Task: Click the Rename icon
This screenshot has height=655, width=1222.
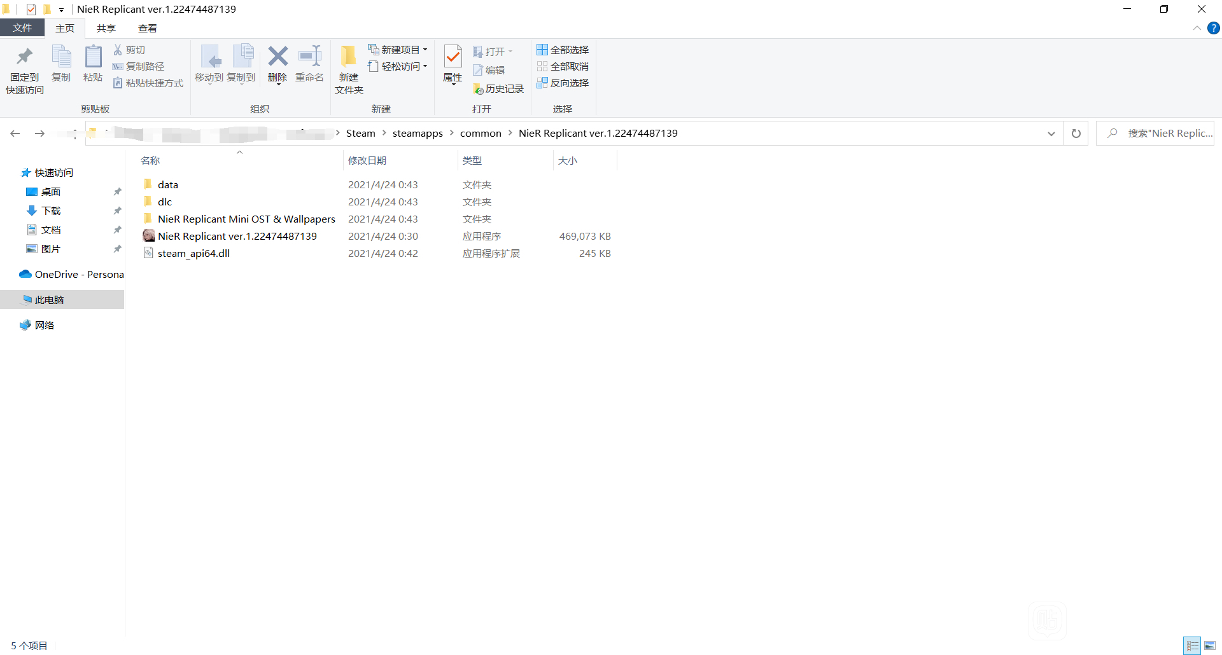Action: click(310, 56)
